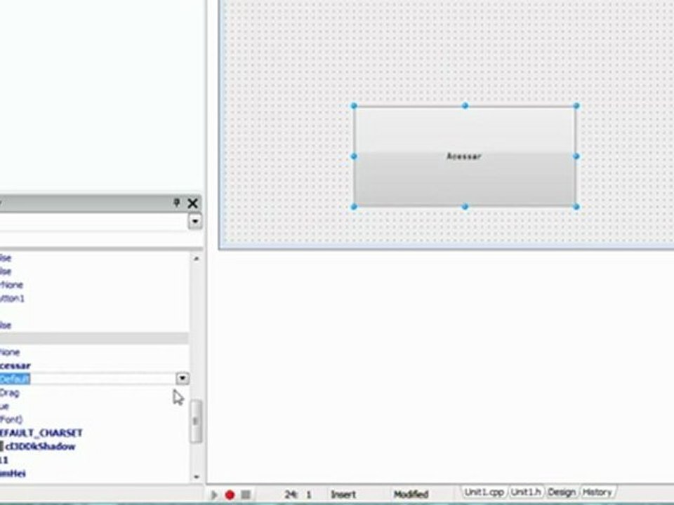
Task: Pin the Object Inspector panel
Action: (176, 202)
